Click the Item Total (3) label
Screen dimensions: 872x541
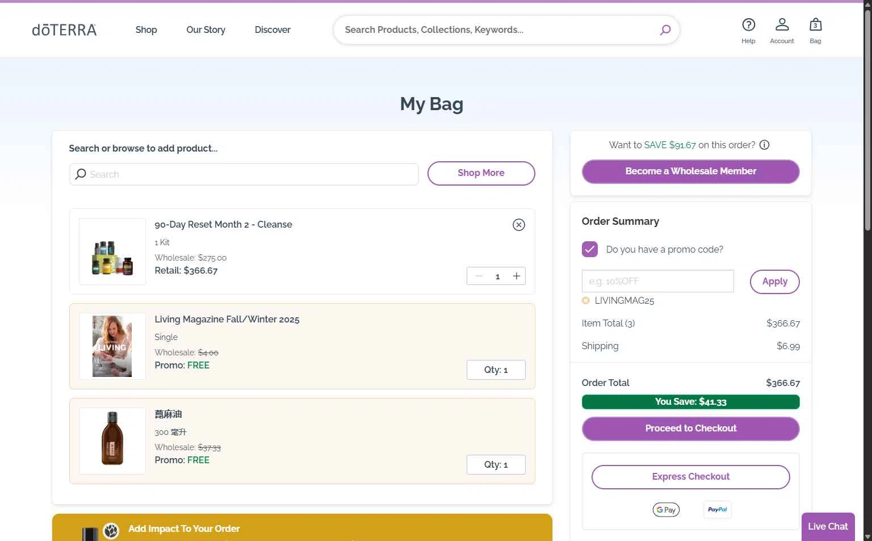pos(608,324)
